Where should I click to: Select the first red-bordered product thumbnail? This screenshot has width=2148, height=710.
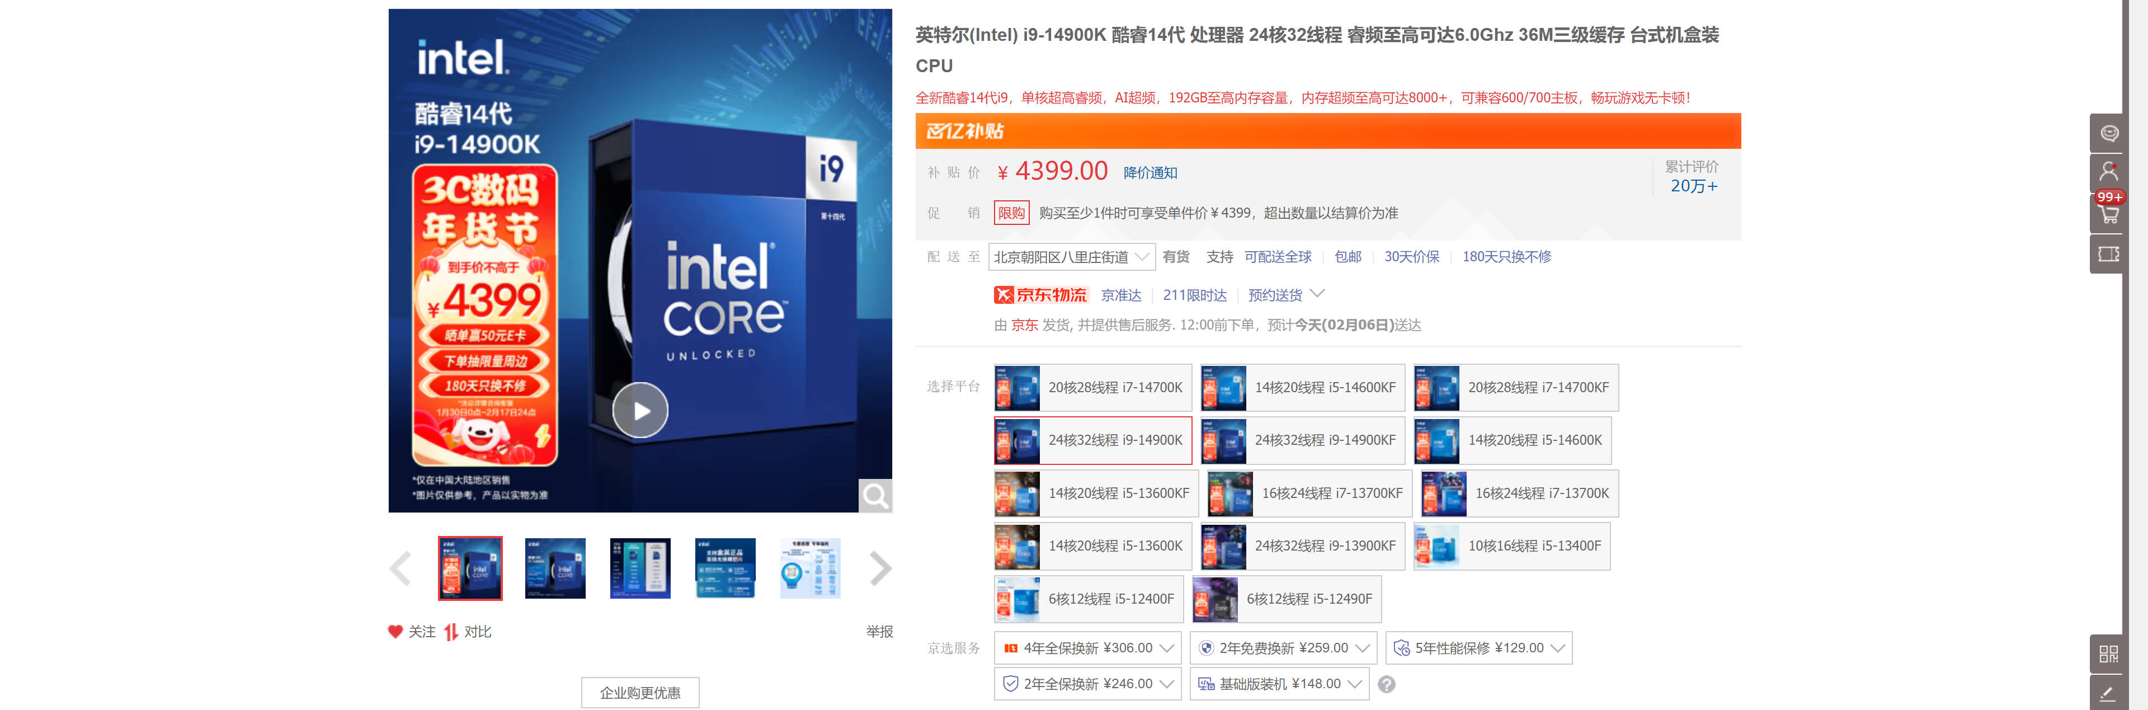tap(470, 568)
